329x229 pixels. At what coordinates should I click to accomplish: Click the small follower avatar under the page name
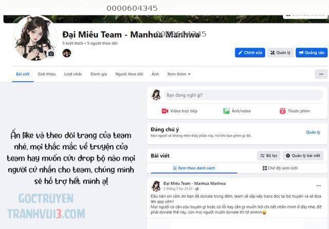tap(67, 53)
